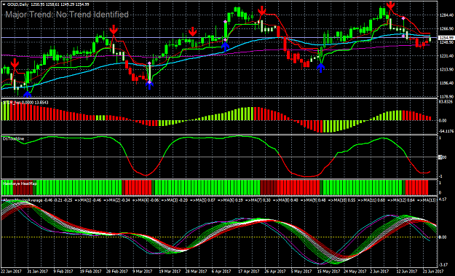Viewport: 455px width, 276px height.
Task: Open the chart menu triangle beside GOLD,Daily
Action: click(4, 4)
